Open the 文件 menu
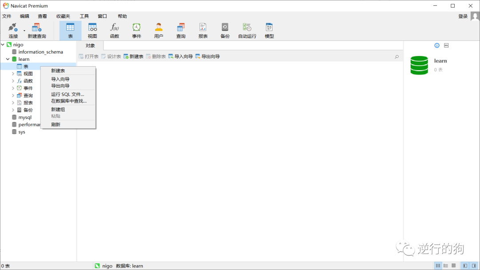Image resolution: width=480 pixels, height=270 pixels. pyautogui.click(x=7, y=16)
